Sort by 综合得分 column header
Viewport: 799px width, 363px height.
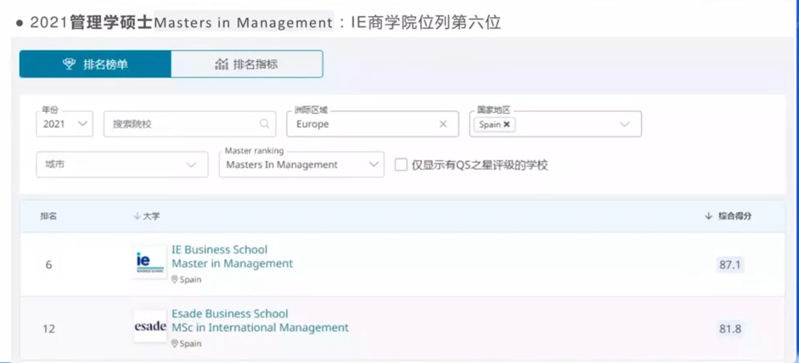[729, 216]
